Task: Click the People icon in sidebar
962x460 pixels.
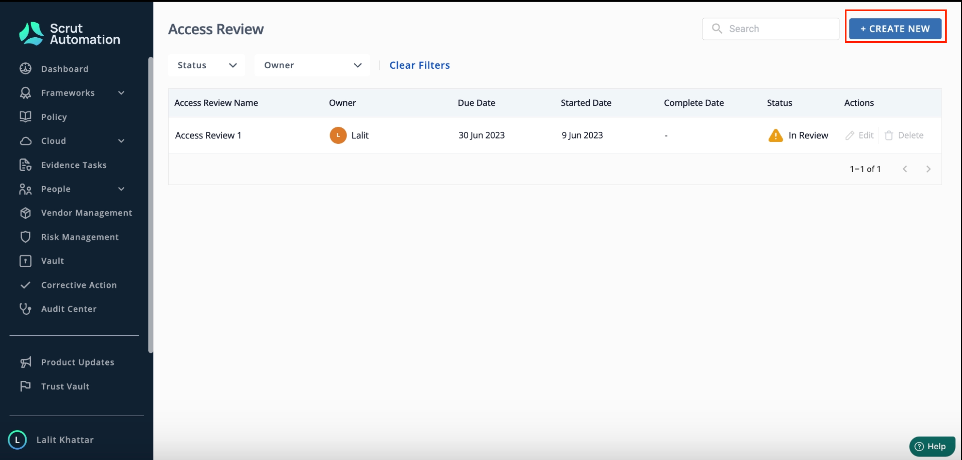Action: pos(26,189)
